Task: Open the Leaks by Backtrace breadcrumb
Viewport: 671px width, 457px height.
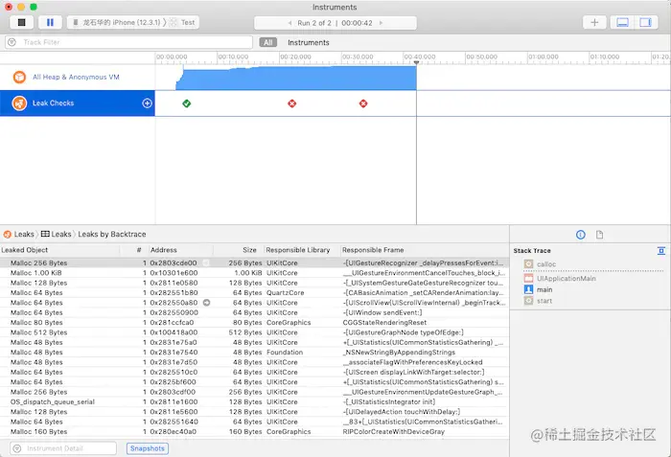Action: pos(112,234)
